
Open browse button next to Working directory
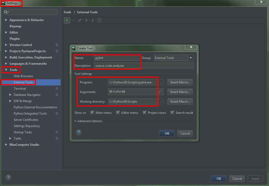pos(161,102)
